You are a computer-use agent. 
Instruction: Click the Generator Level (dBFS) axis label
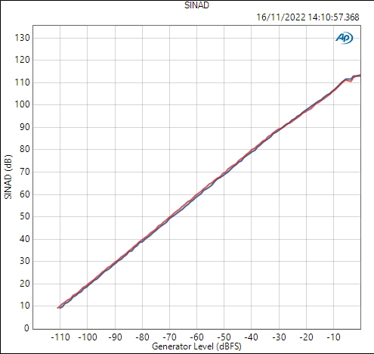(196, 346)
